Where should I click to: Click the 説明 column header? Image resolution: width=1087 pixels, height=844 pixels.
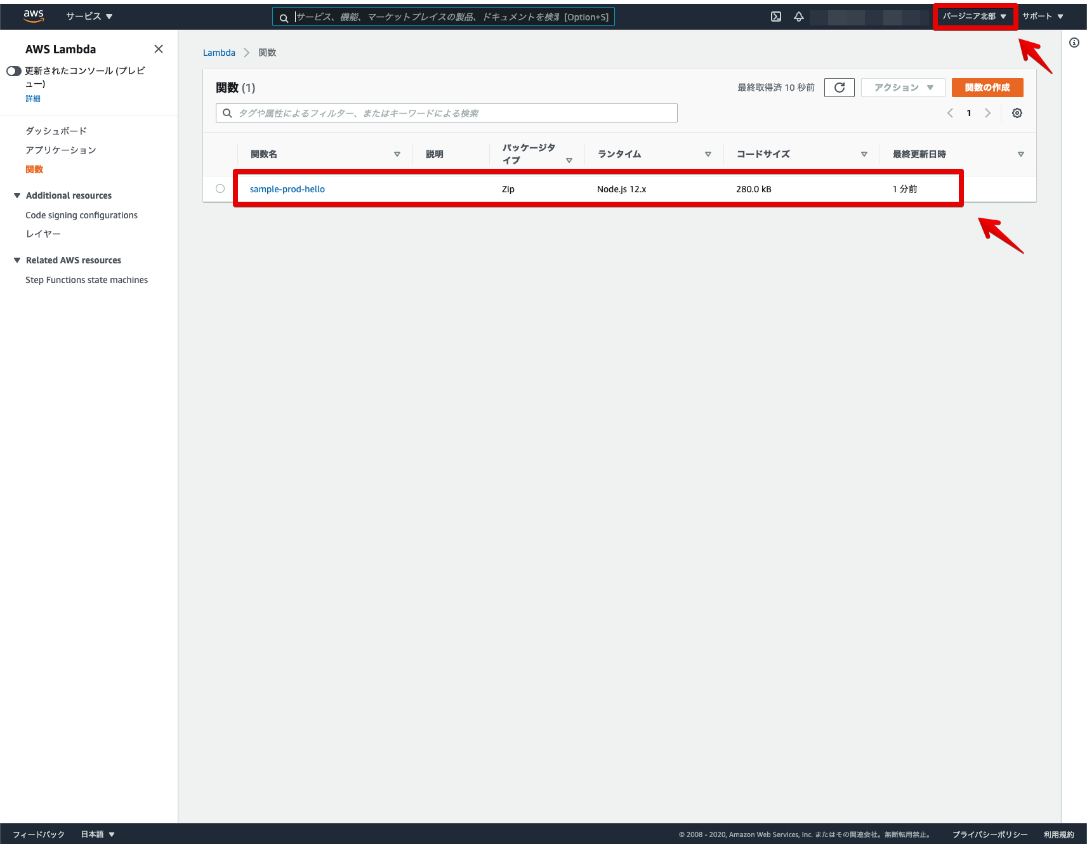435,154
